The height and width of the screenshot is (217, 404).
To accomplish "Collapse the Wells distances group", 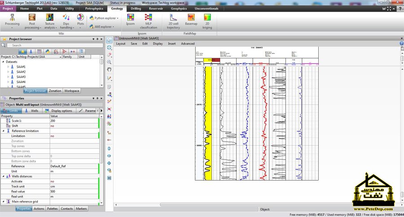I will click(x=3, y=176).
